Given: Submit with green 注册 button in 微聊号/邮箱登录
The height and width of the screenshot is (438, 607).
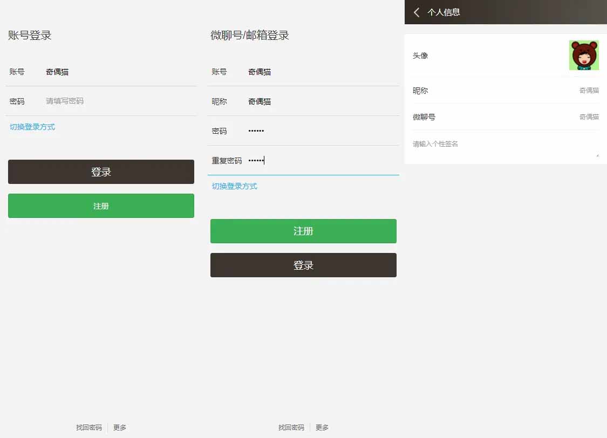Looking at the screenshot, I should [x=303, y=231].
